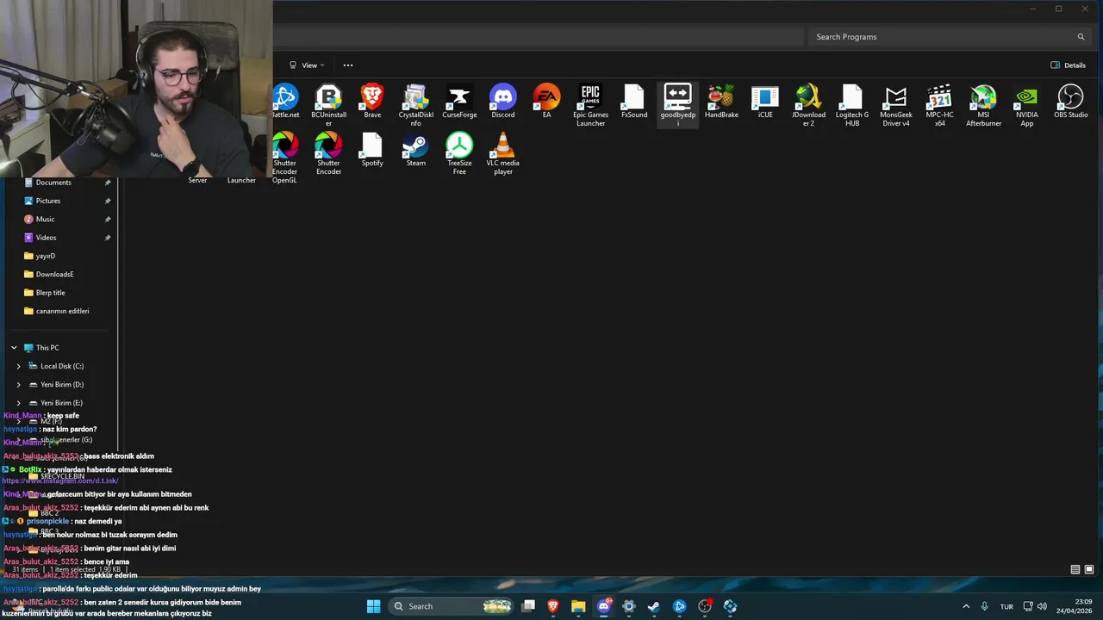Open the Blerp title folder

50,293
